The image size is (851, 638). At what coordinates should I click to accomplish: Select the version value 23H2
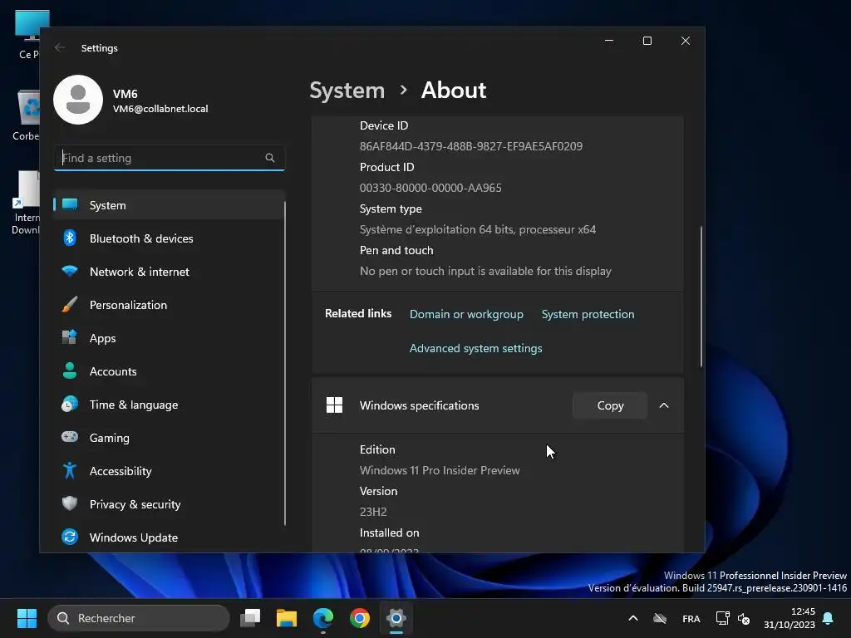[x=373, y=512]
